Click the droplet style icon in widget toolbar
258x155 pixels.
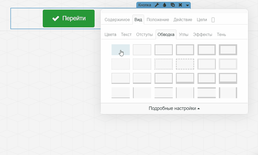pos(165,5)
